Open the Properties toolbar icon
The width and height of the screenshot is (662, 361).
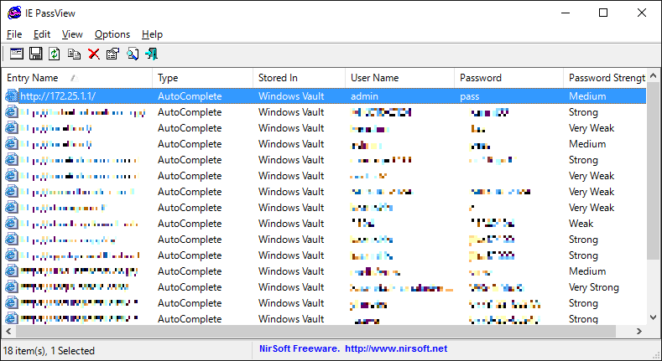[x=113, y=54]
